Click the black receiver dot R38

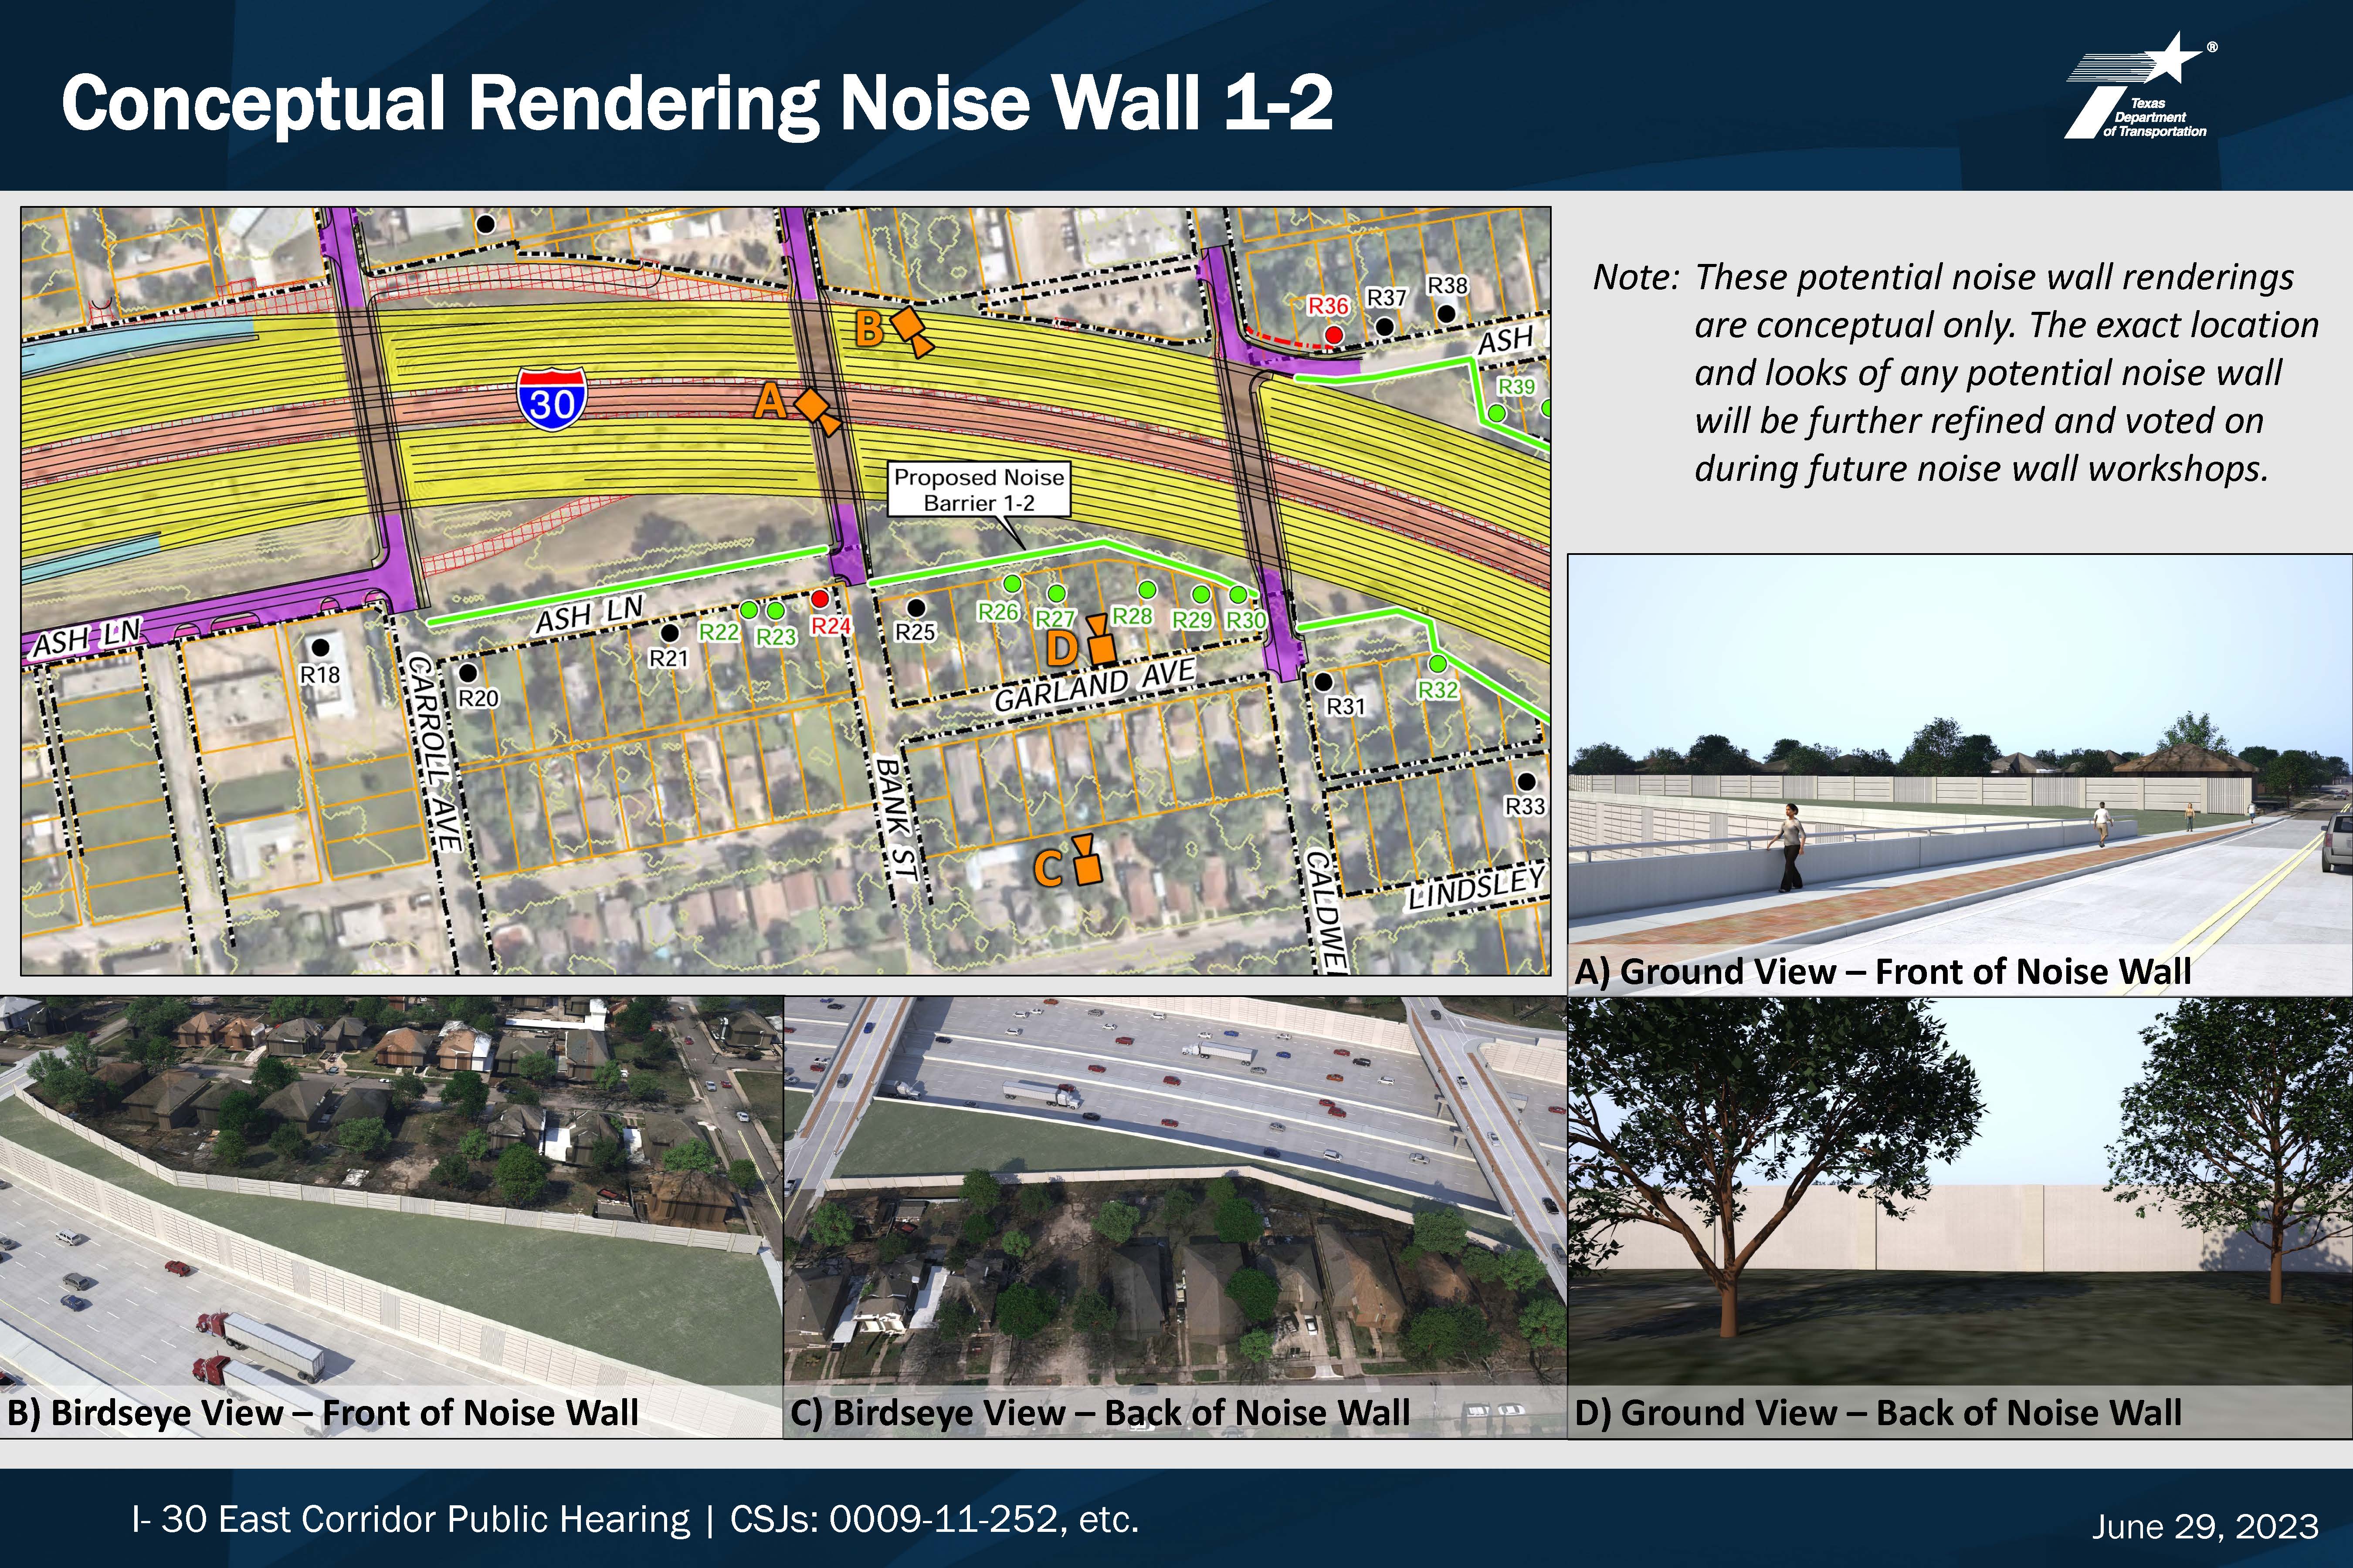[x=1446, y=314]
